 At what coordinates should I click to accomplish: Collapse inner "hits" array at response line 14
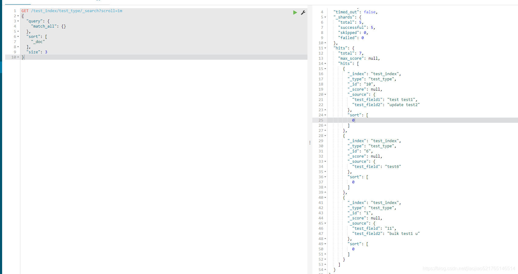325,63
